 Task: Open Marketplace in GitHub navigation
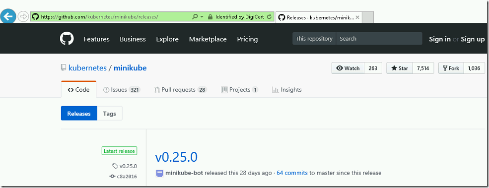point(208,39)
